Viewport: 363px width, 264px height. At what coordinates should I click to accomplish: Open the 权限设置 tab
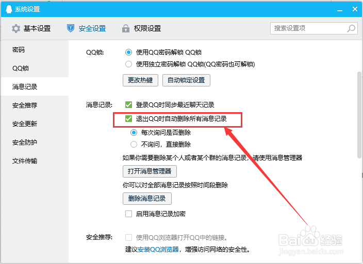(141, 29)
